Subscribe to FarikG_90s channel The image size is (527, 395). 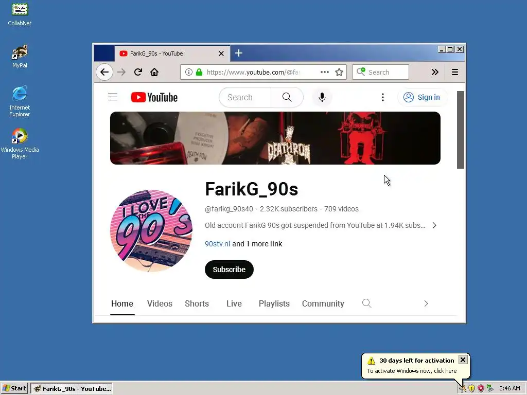[229, 270]
